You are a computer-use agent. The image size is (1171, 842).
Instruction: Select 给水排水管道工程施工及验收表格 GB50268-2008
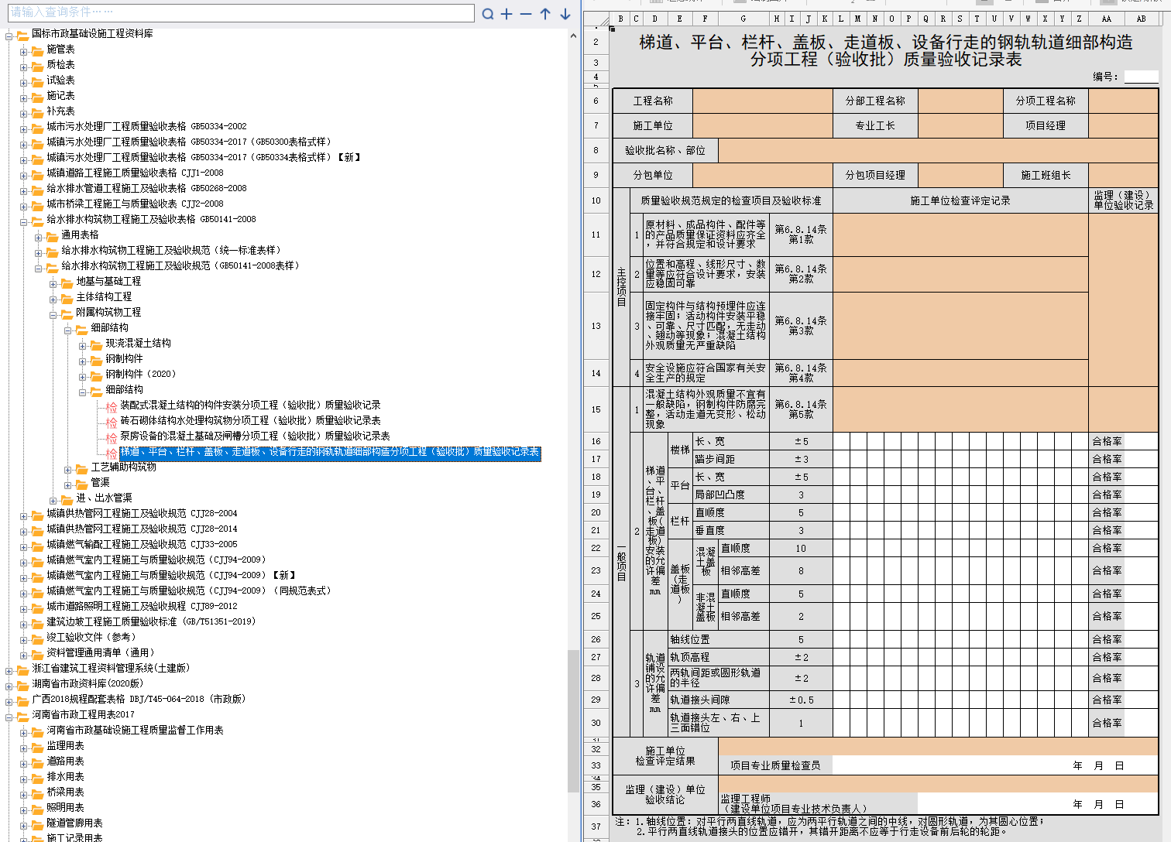(146, 188)
